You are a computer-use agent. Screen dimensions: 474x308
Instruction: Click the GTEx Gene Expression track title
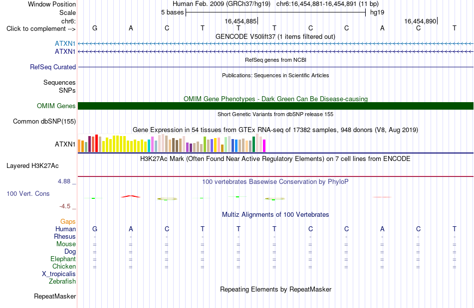click(275, 130)
